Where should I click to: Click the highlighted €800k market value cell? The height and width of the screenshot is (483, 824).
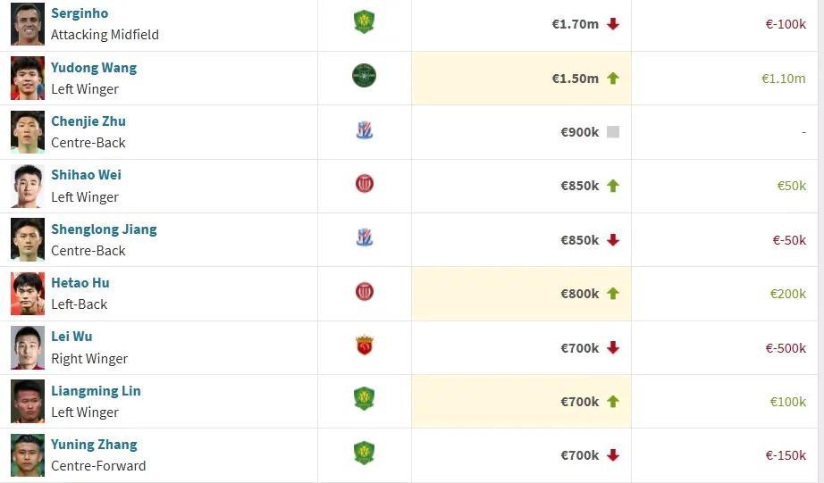pyautogui.click(x=521, y=294)
